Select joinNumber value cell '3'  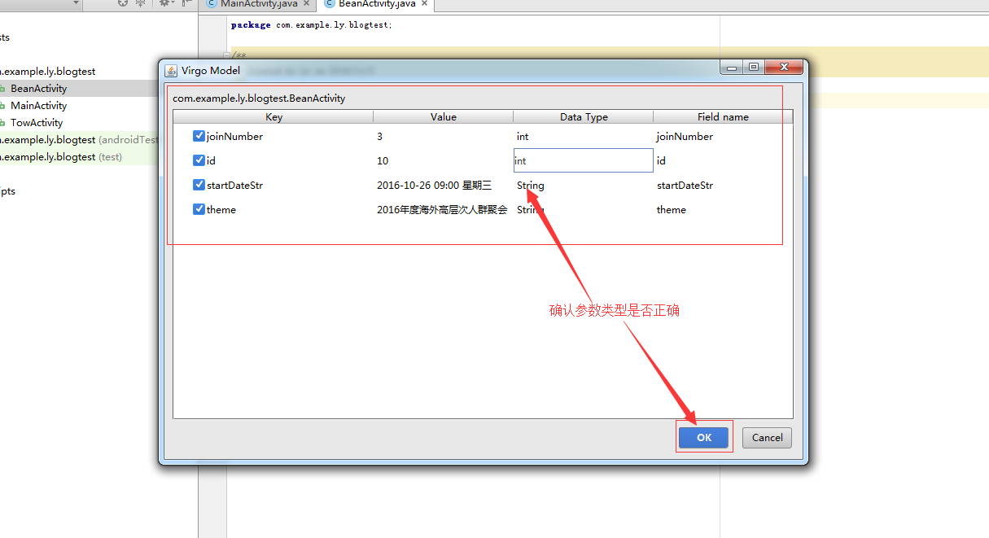pyautogui.click(x=444, y=136)
